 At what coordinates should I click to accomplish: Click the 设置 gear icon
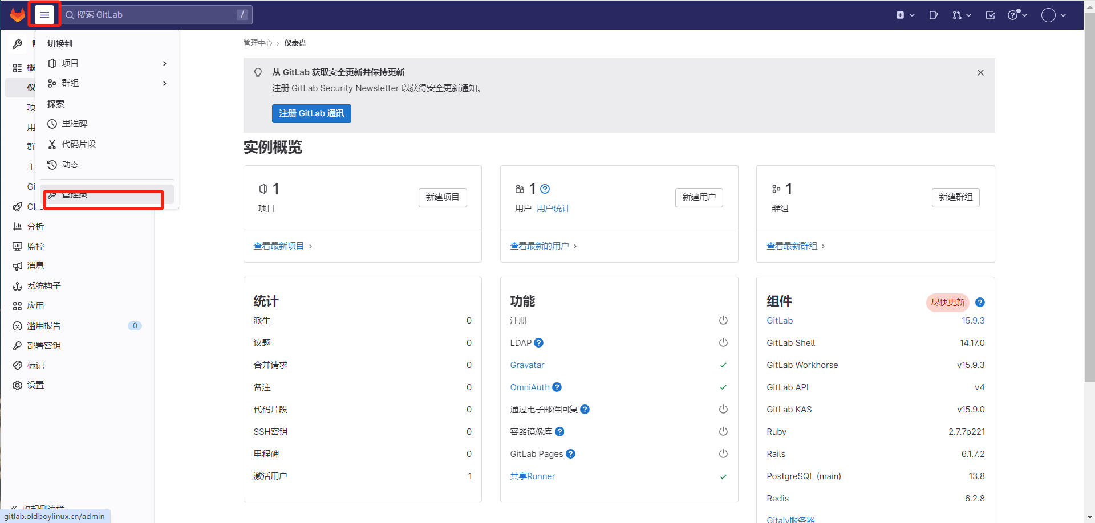[17, 385]
